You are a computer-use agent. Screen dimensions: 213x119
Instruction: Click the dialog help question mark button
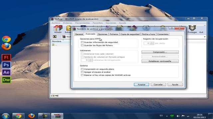[x=172, y=28]
